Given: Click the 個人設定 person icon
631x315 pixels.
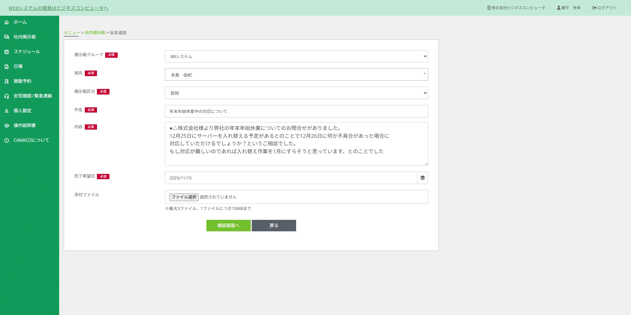Looking at the screenshot, I should 7,111.
